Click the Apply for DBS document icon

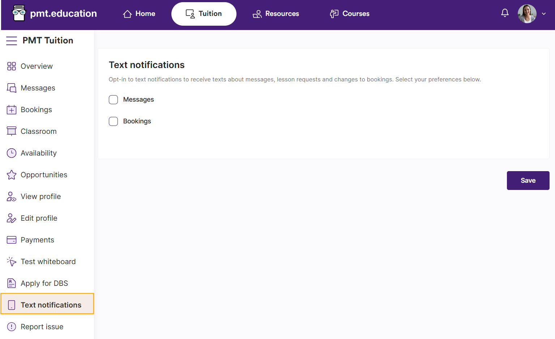click(x=12, y=283)
